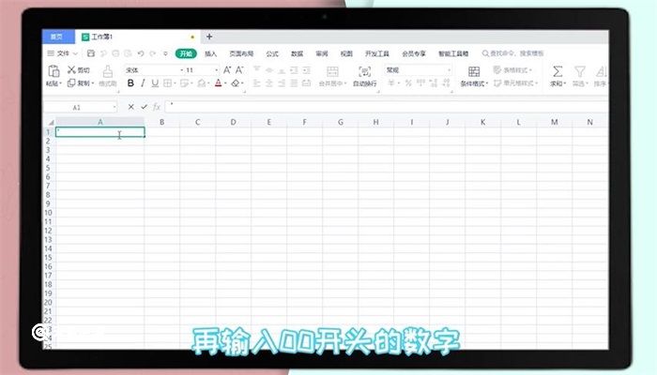Expand the Name Box A1 dropdown
This screenshot has height=375, width=657.
coord(114,108)
